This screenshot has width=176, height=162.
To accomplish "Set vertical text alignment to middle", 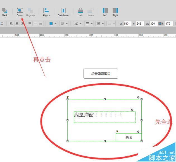I will [35, 24].
